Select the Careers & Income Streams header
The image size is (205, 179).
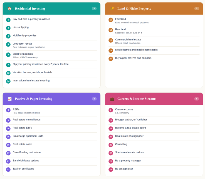click(x=154, y=99)
